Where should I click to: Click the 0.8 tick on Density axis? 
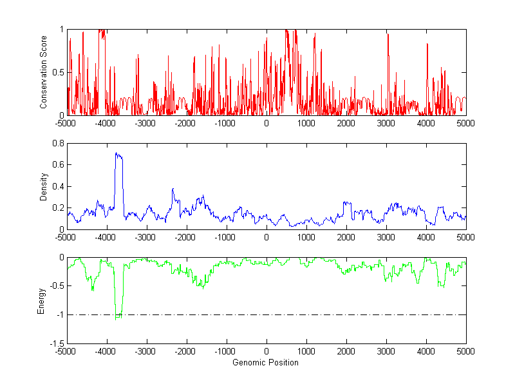click(57, 144)
